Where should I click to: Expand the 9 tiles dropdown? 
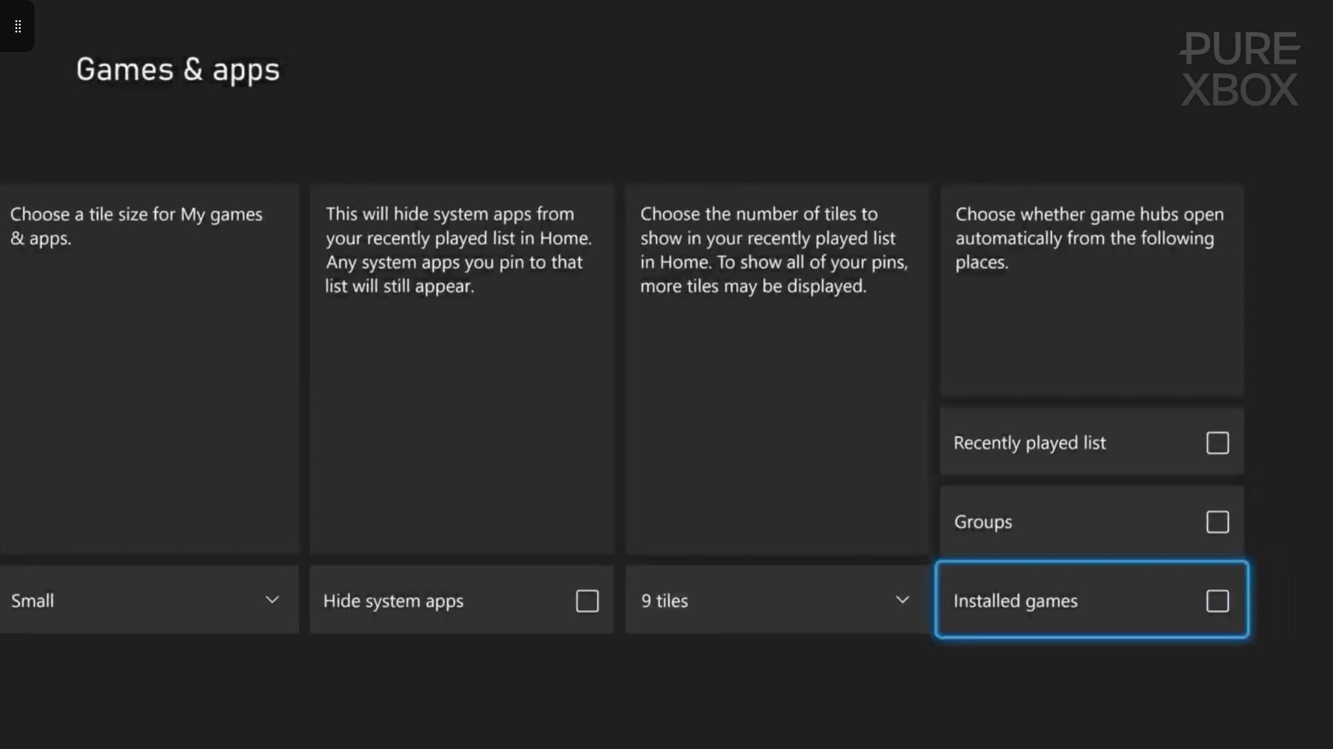coord(777,600)
